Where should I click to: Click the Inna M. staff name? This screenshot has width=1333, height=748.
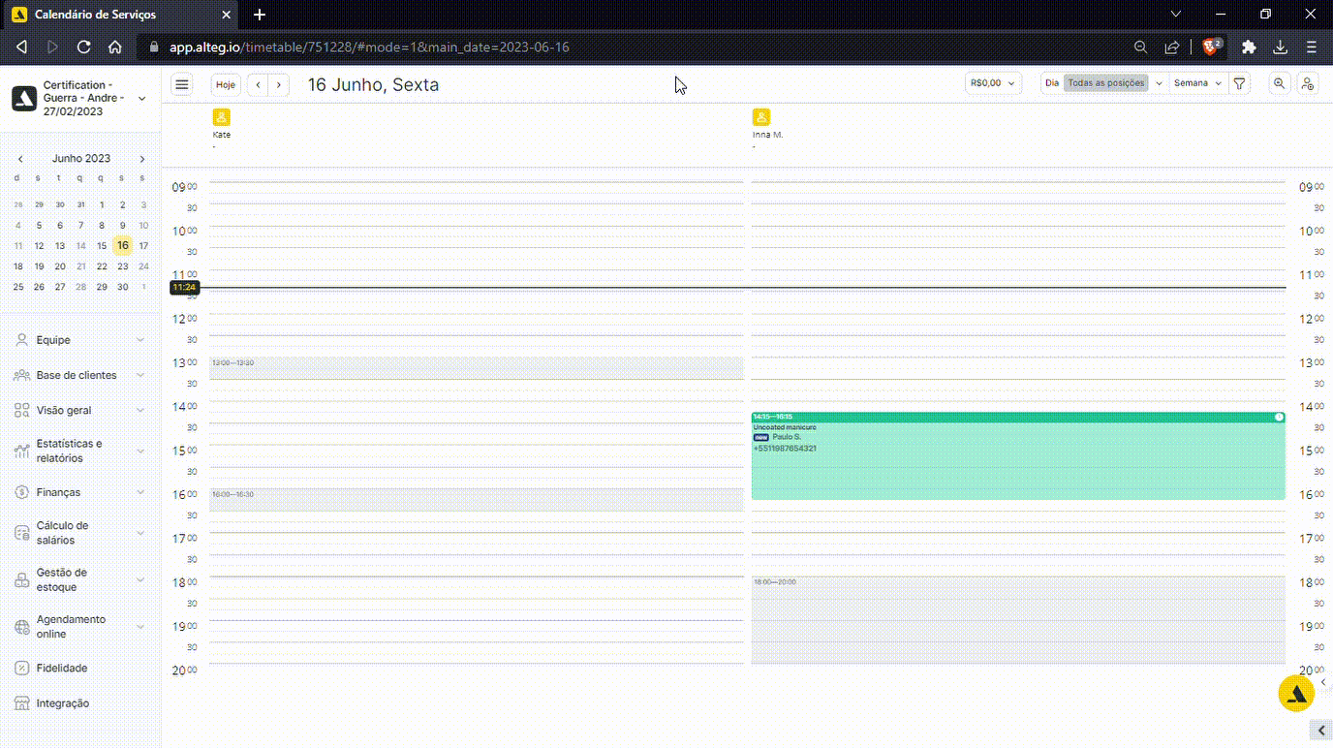pos(767,135)
